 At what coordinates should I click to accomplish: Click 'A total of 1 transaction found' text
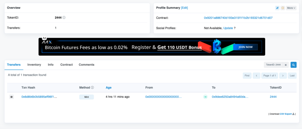(x=27, y=75)
